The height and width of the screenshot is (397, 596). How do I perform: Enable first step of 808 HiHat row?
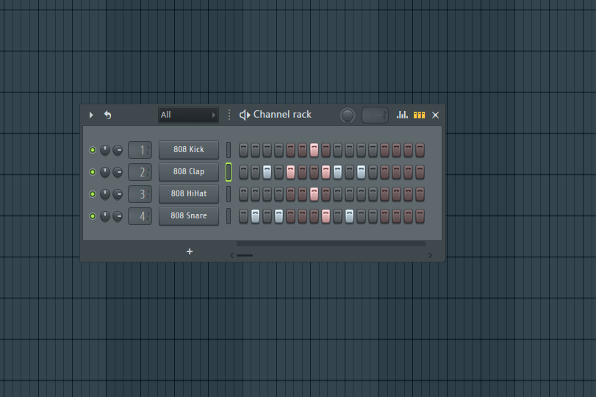pos(244,194)
